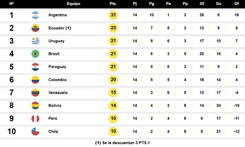Click the Ecuador (1) team name
Image resolution: width=245 pixels, height=147 pixels.
point(60,28)
